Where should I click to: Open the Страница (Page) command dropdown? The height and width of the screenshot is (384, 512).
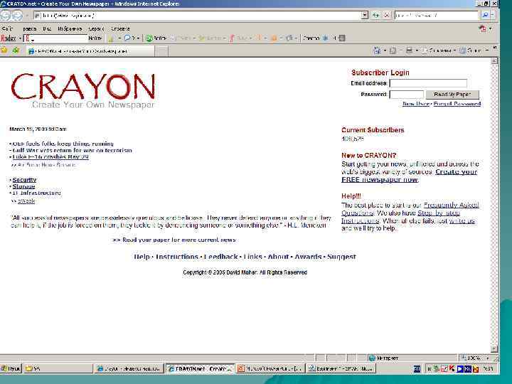439,50
